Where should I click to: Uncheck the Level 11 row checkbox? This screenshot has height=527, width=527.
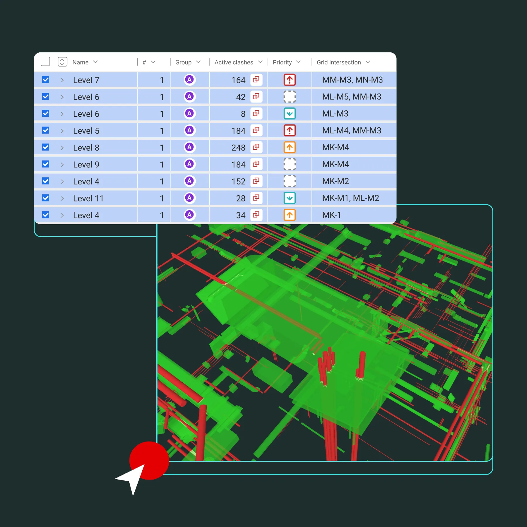[x=45, y=198]
